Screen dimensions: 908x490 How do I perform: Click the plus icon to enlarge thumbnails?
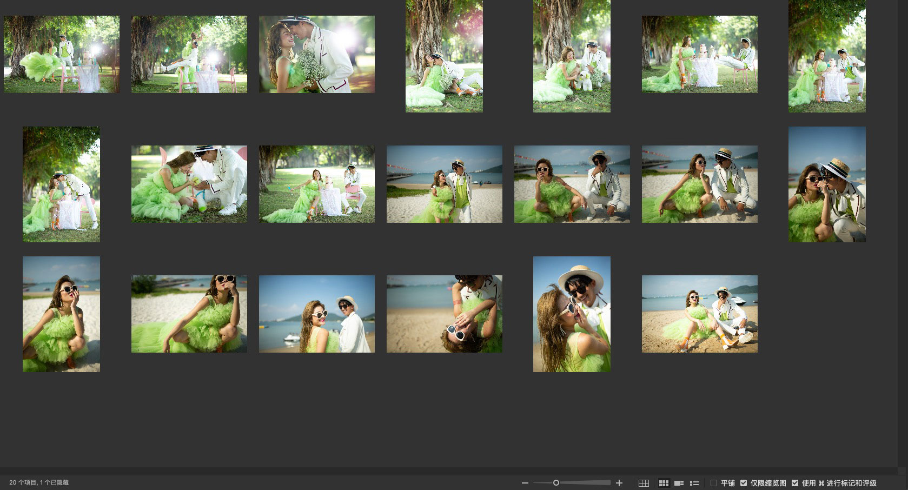619,483
